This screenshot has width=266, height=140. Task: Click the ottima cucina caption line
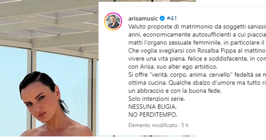tap(197, 83)
